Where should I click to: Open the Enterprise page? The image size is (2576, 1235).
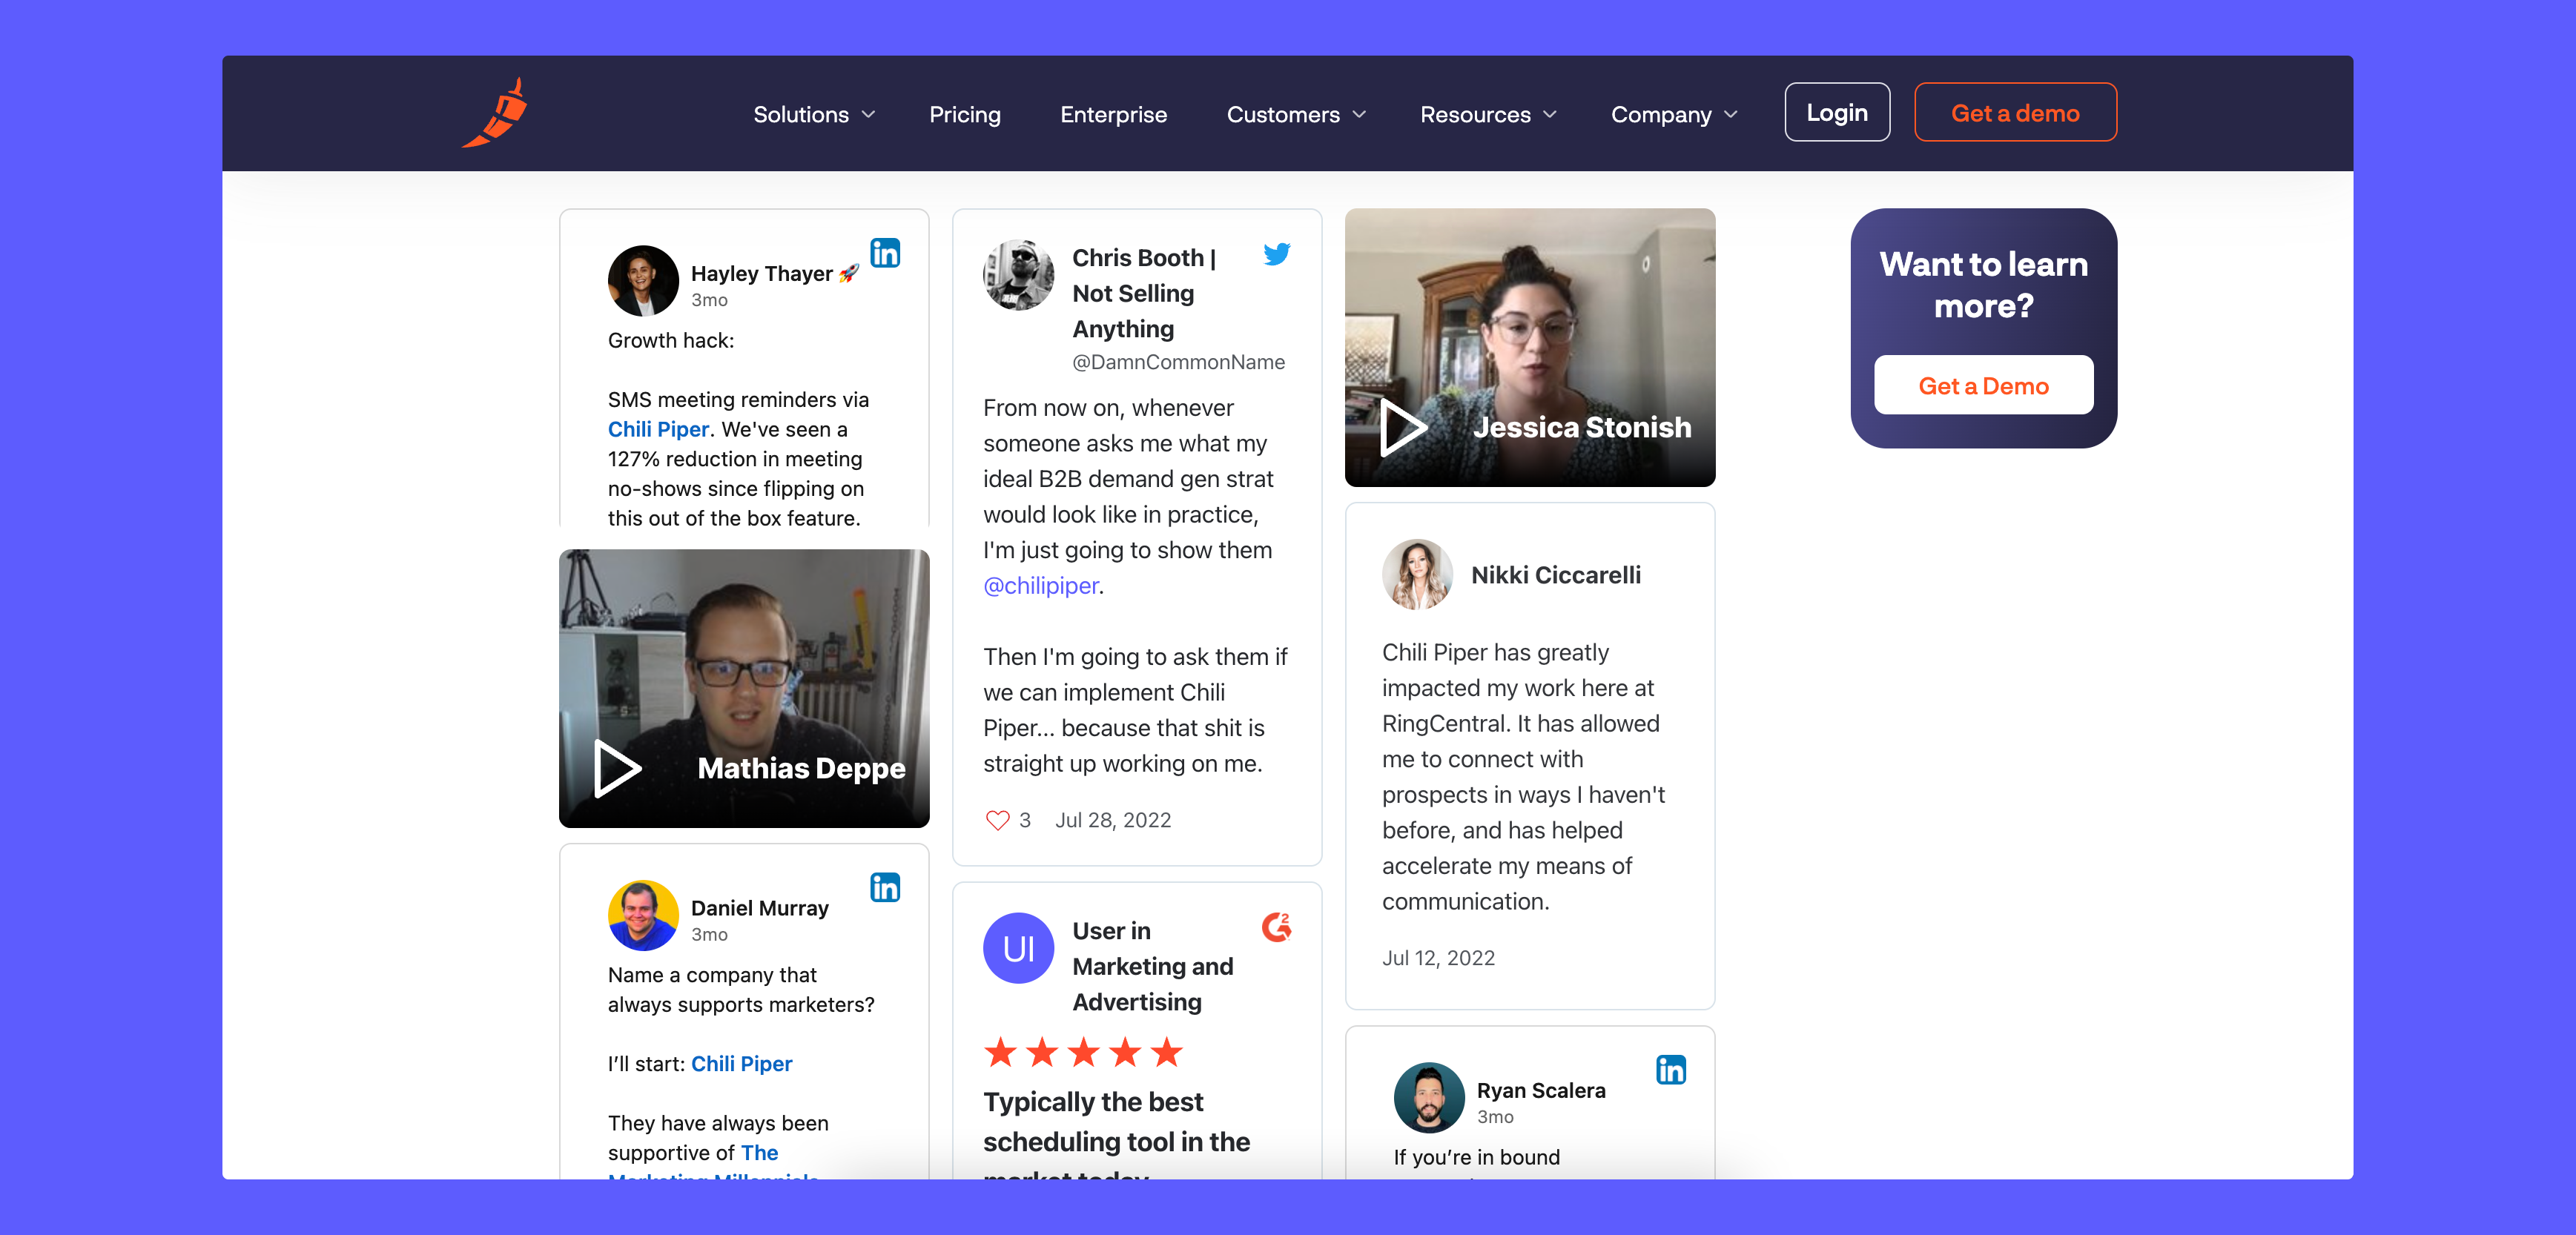point(1113,114)
